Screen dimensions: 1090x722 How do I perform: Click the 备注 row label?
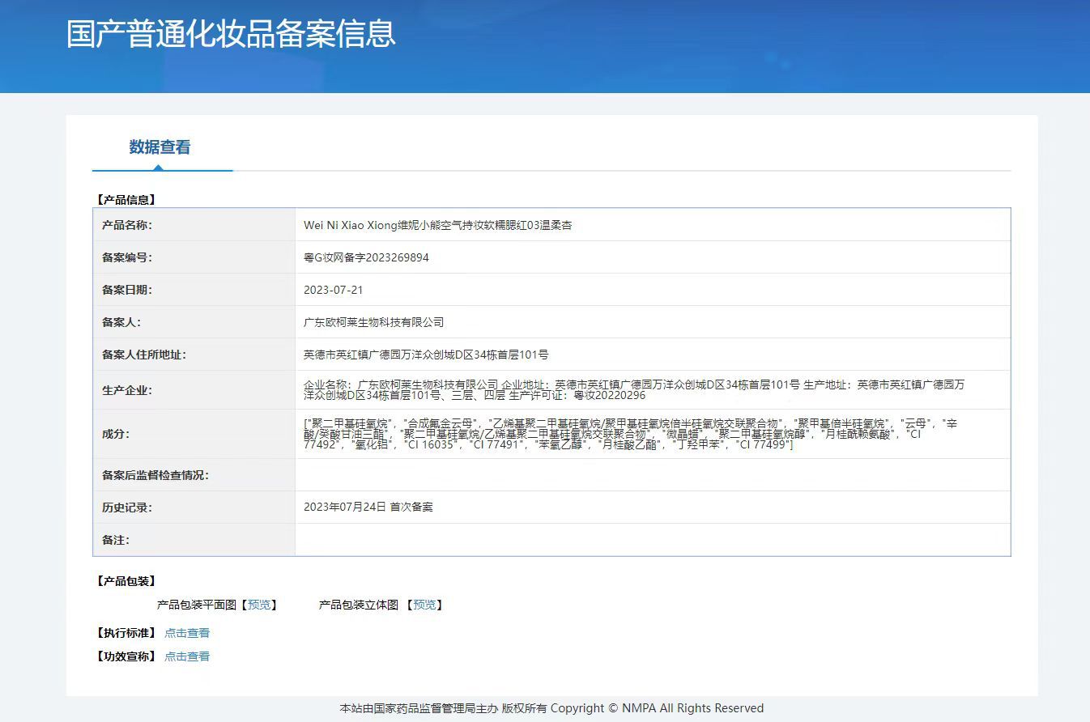(x=116, y=540)
